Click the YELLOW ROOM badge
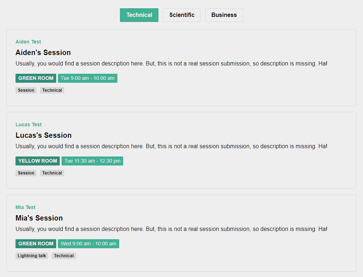363x277 pixels. (37, 161)
